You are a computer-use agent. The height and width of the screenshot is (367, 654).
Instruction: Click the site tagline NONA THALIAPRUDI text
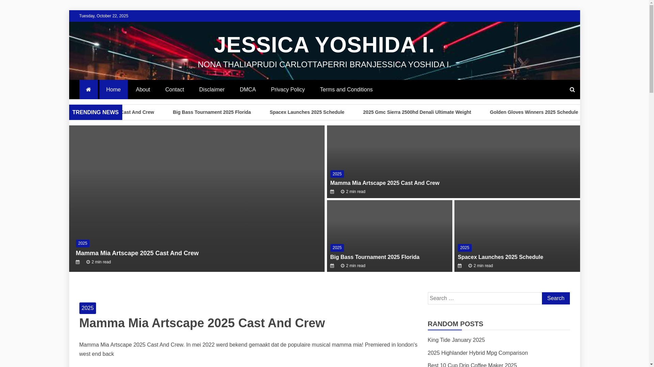[324, 65]
